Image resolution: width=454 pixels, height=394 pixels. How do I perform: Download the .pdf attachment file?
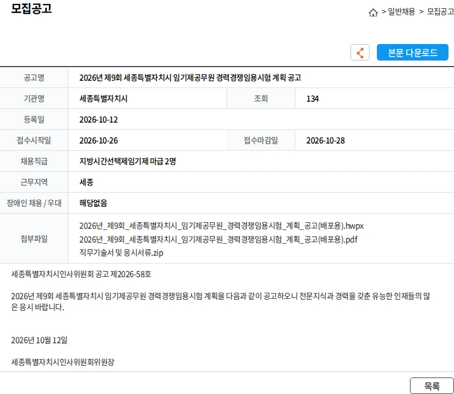click(x=219, y=239)
